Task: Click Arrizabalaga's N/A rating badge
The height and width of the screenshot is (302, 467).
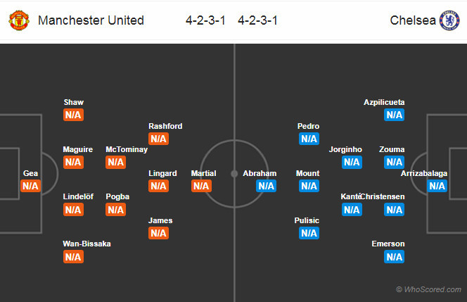Action: point(437,186)
